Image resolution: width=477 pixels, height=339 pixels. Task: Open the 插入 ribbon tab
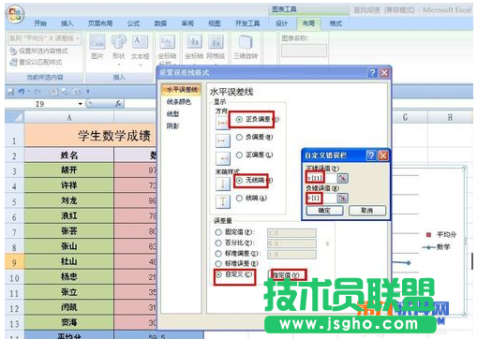[67, 23]
